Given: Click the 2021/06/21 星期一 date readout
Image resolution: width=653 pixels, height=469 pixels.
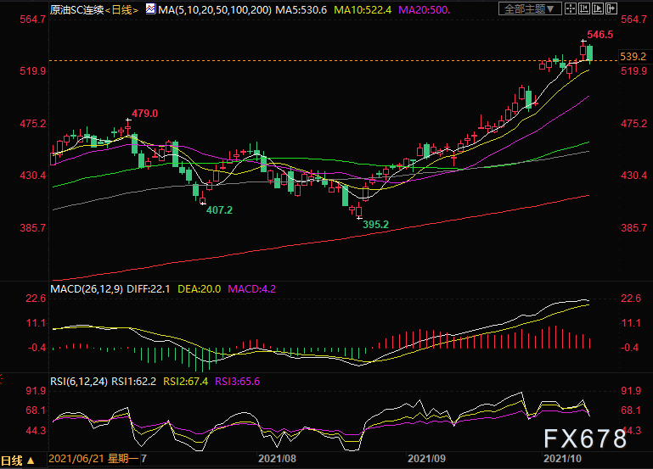Looking at the screenshot, I should point(93,459).
